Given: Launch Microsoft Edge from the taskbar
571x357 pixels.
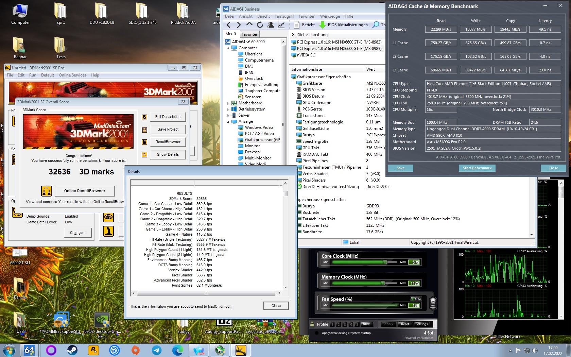Looking at the screenshot, I should coord(177,350).
